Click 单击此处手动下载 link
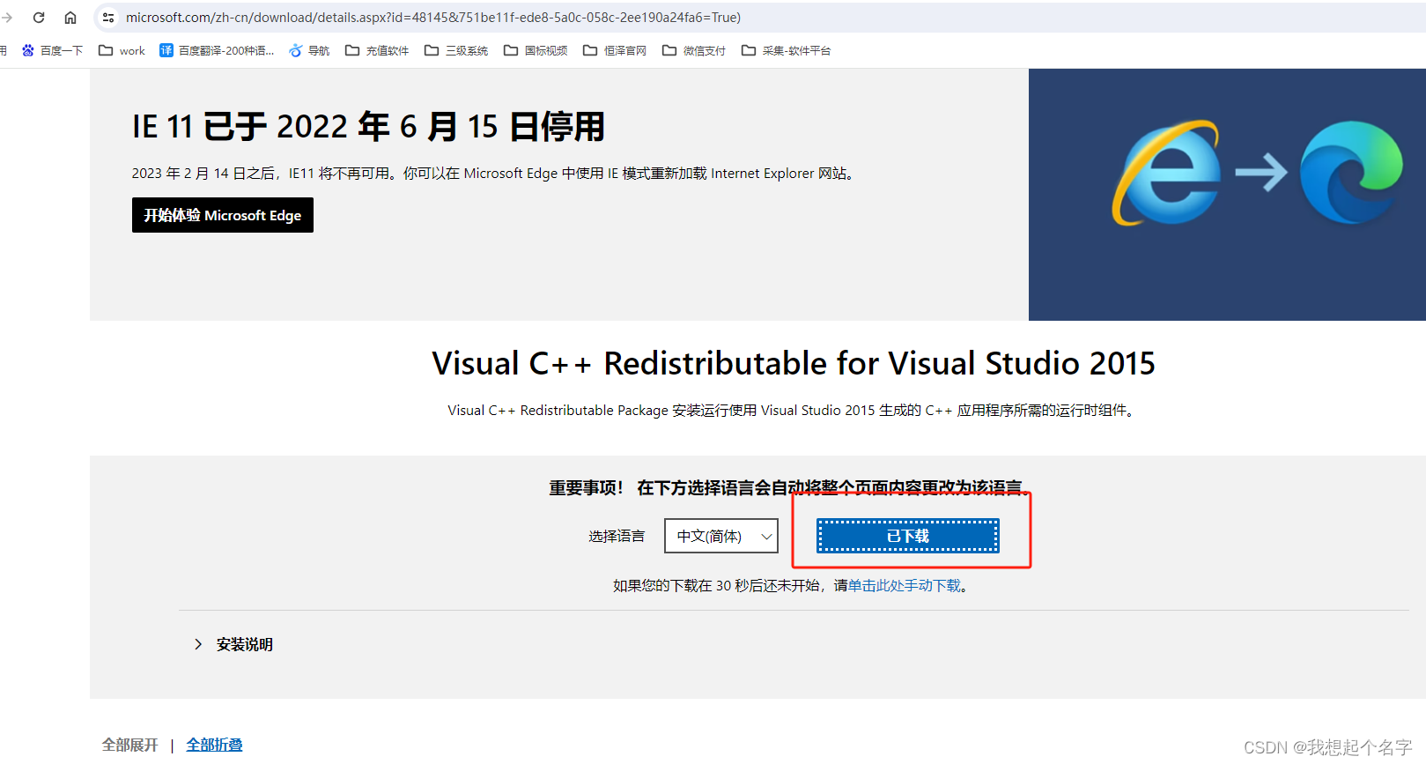This screenshot has height=764, width=1426. pyautogui.click(x=905, y=585)
